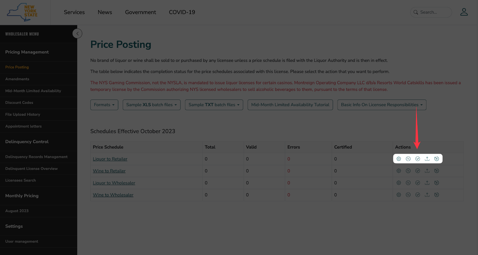Click the gear icon for Liquor to Retailer
Screen dimensions: 478x255
pos(399,159)
